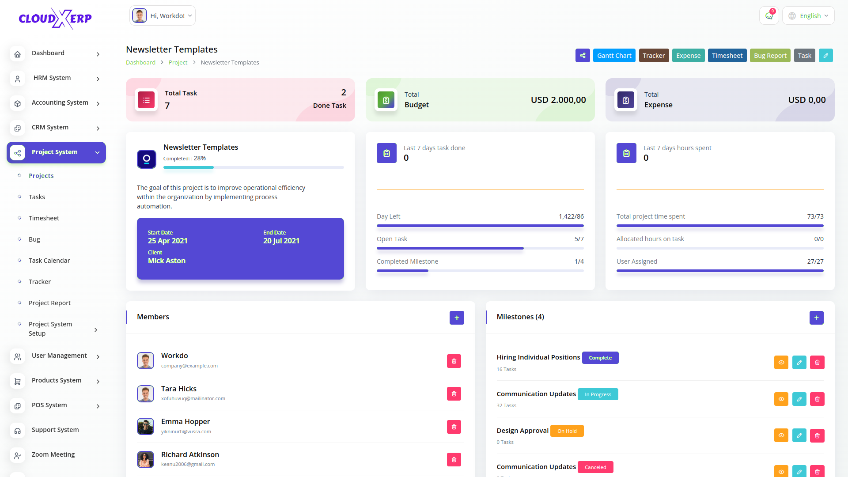Go to Project breadcrumb link

(178, 63)
